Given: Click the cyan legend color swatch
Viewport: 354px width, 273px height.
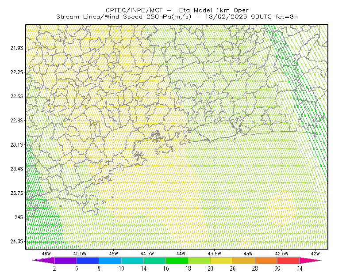Looking at the screenshot, I should click(x=132, y=260).
